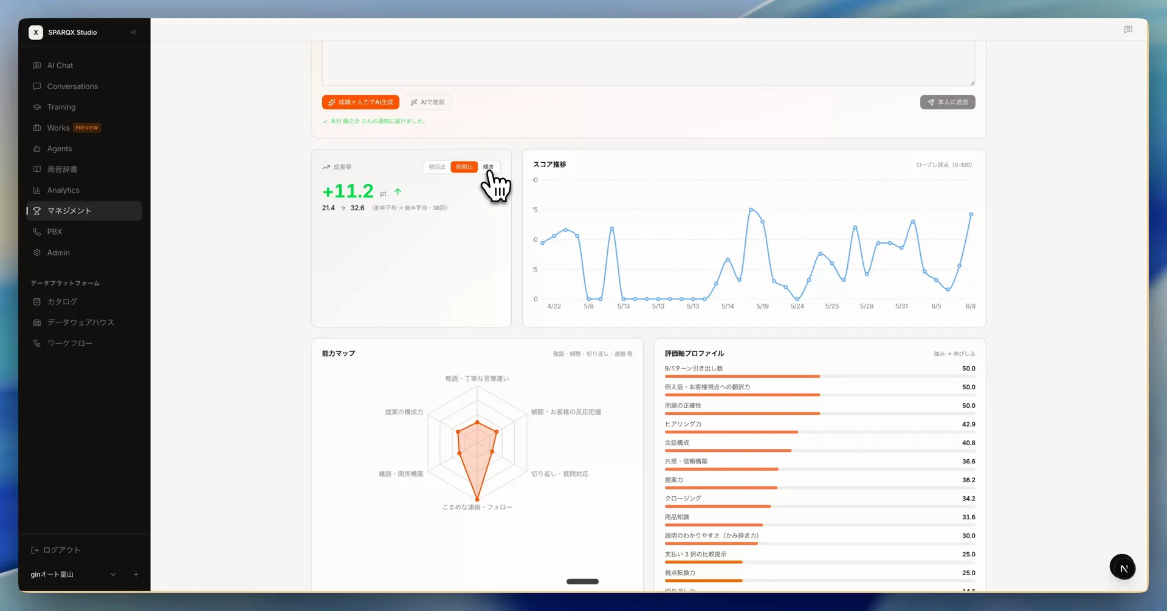Click the Conversations speech bubble icon
Image resolution: width=1167 pixels, height=611 pixels.
point(37,86)
